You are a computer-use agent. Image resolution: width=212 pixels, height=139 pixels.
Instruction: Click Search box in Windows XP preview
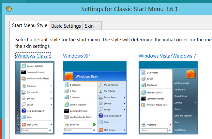(78, 130)
